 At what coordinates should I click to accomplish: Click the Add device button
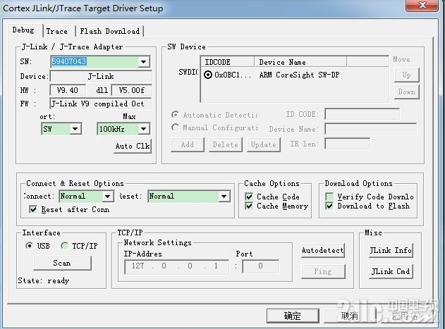pyautogui.click(x=188, y=144)
